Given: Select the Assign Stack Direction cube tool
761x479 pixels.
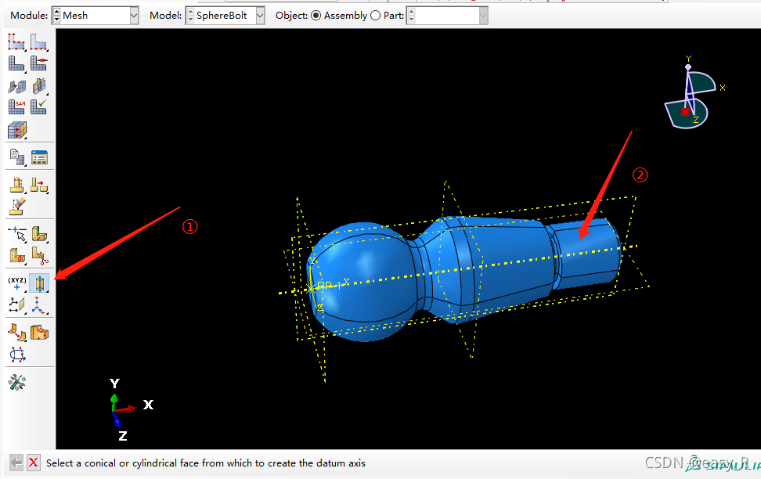Looking at the screenshot, I should tap(16, 130).
